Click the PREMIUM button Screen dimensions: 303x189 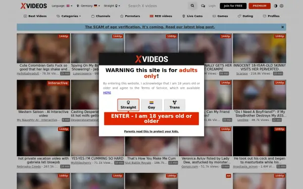pos(260,6)
